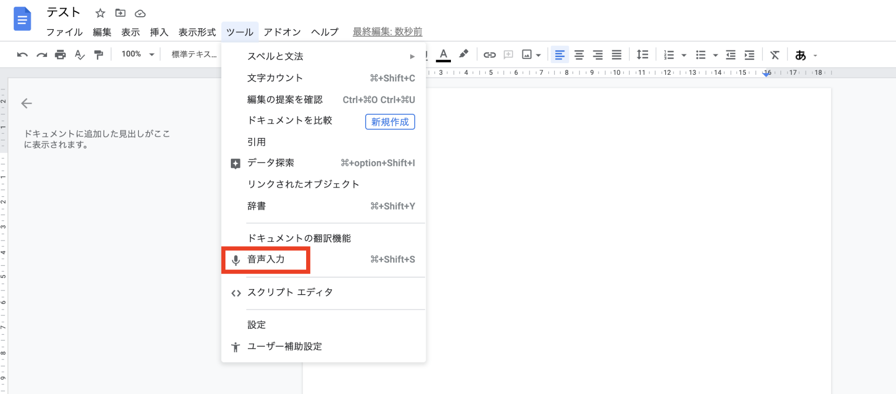Click the right margin marker on the ruler

point(766,74)
